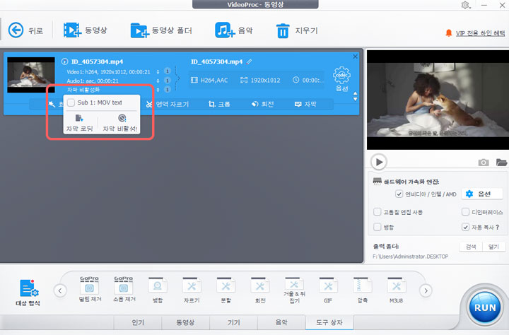Select 자르기 trim toolbox item
The width and height of the screenshot is (509, 335).
(x=192, y=290)
